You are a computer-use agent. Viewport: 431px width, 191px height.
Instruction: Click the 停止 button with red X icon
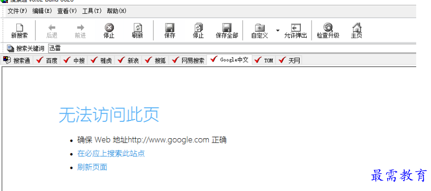pos(109,31)
